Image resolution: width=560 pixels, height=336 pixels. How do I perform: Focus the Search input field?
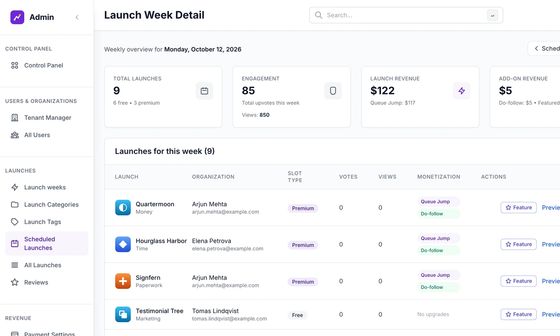coord(406,15)
